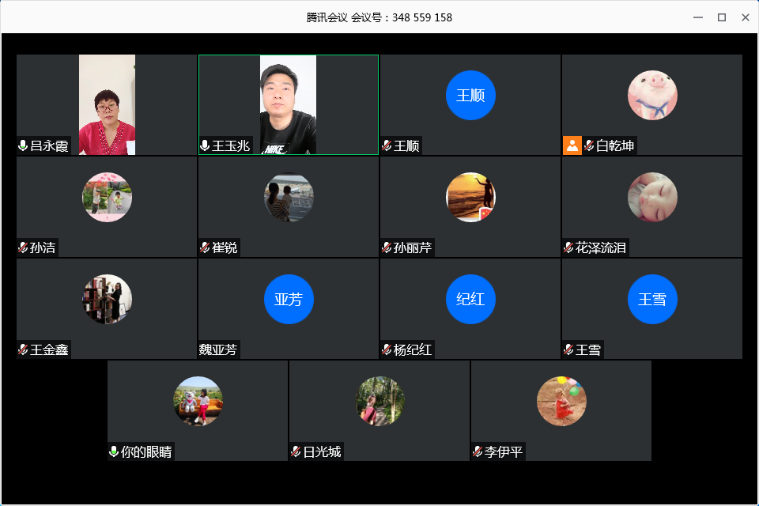Click the name label 你的眼睛
This screenshot has height=506, width=759.
(146, 451)
